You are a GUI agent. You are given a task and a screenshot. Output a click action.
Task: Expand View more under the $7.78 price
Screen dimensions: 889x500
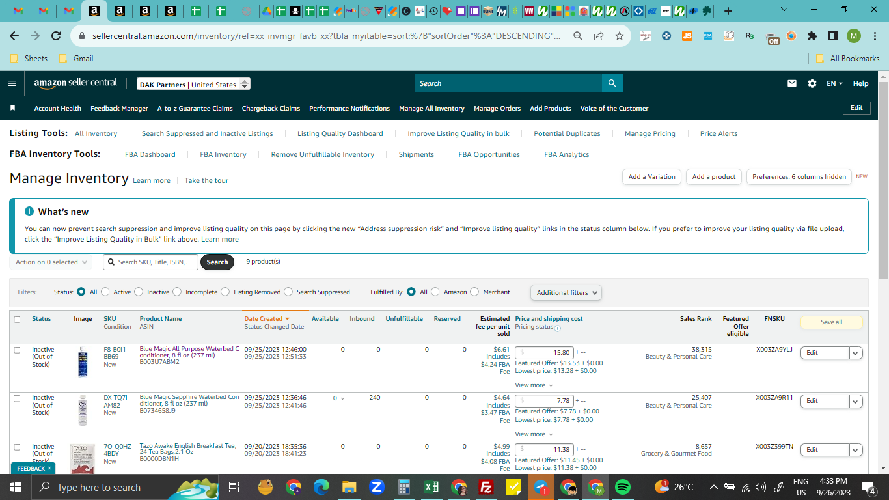pyautogui.click(x=534, y=434)
